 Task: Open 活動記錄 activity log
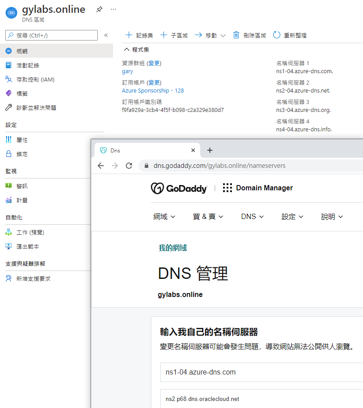(28, 65)
